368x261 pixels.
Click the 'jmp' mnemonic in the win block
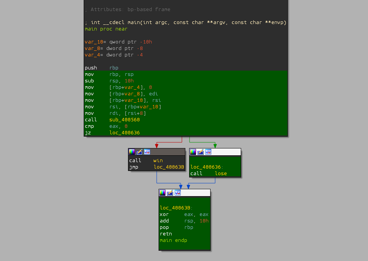[x=133, y=167]
